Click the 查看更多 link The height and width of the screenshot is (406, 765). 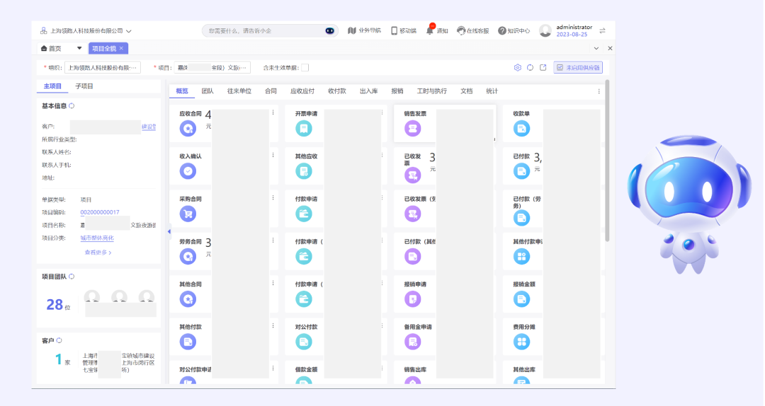[98, 252]
